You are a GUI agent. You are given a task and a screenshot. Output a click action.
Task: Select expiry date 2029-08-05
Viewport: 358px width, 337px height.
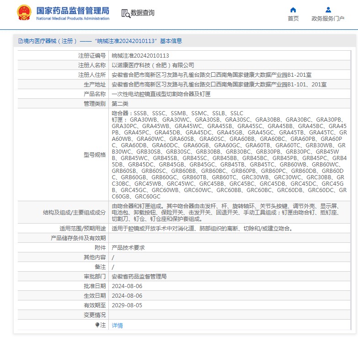point(127,305)
